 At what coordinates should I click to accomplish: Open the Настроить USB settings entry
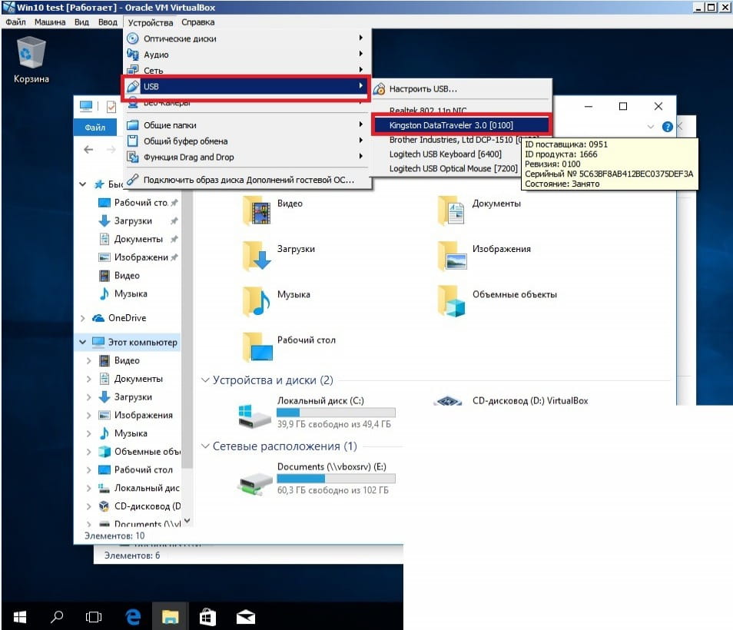422,89
